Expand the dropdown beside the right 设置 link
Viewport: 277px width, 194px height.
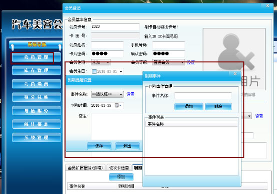pyautogui.click(x=249, y=116)
